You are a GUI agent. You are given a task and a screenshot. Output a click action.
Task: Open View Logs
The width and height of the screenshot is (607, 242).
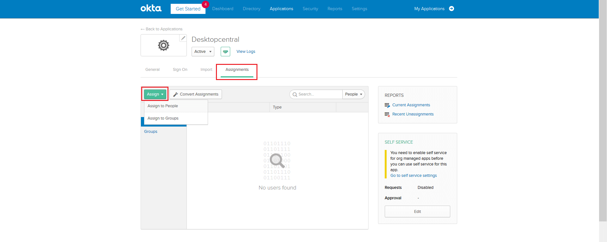[246, 52]
